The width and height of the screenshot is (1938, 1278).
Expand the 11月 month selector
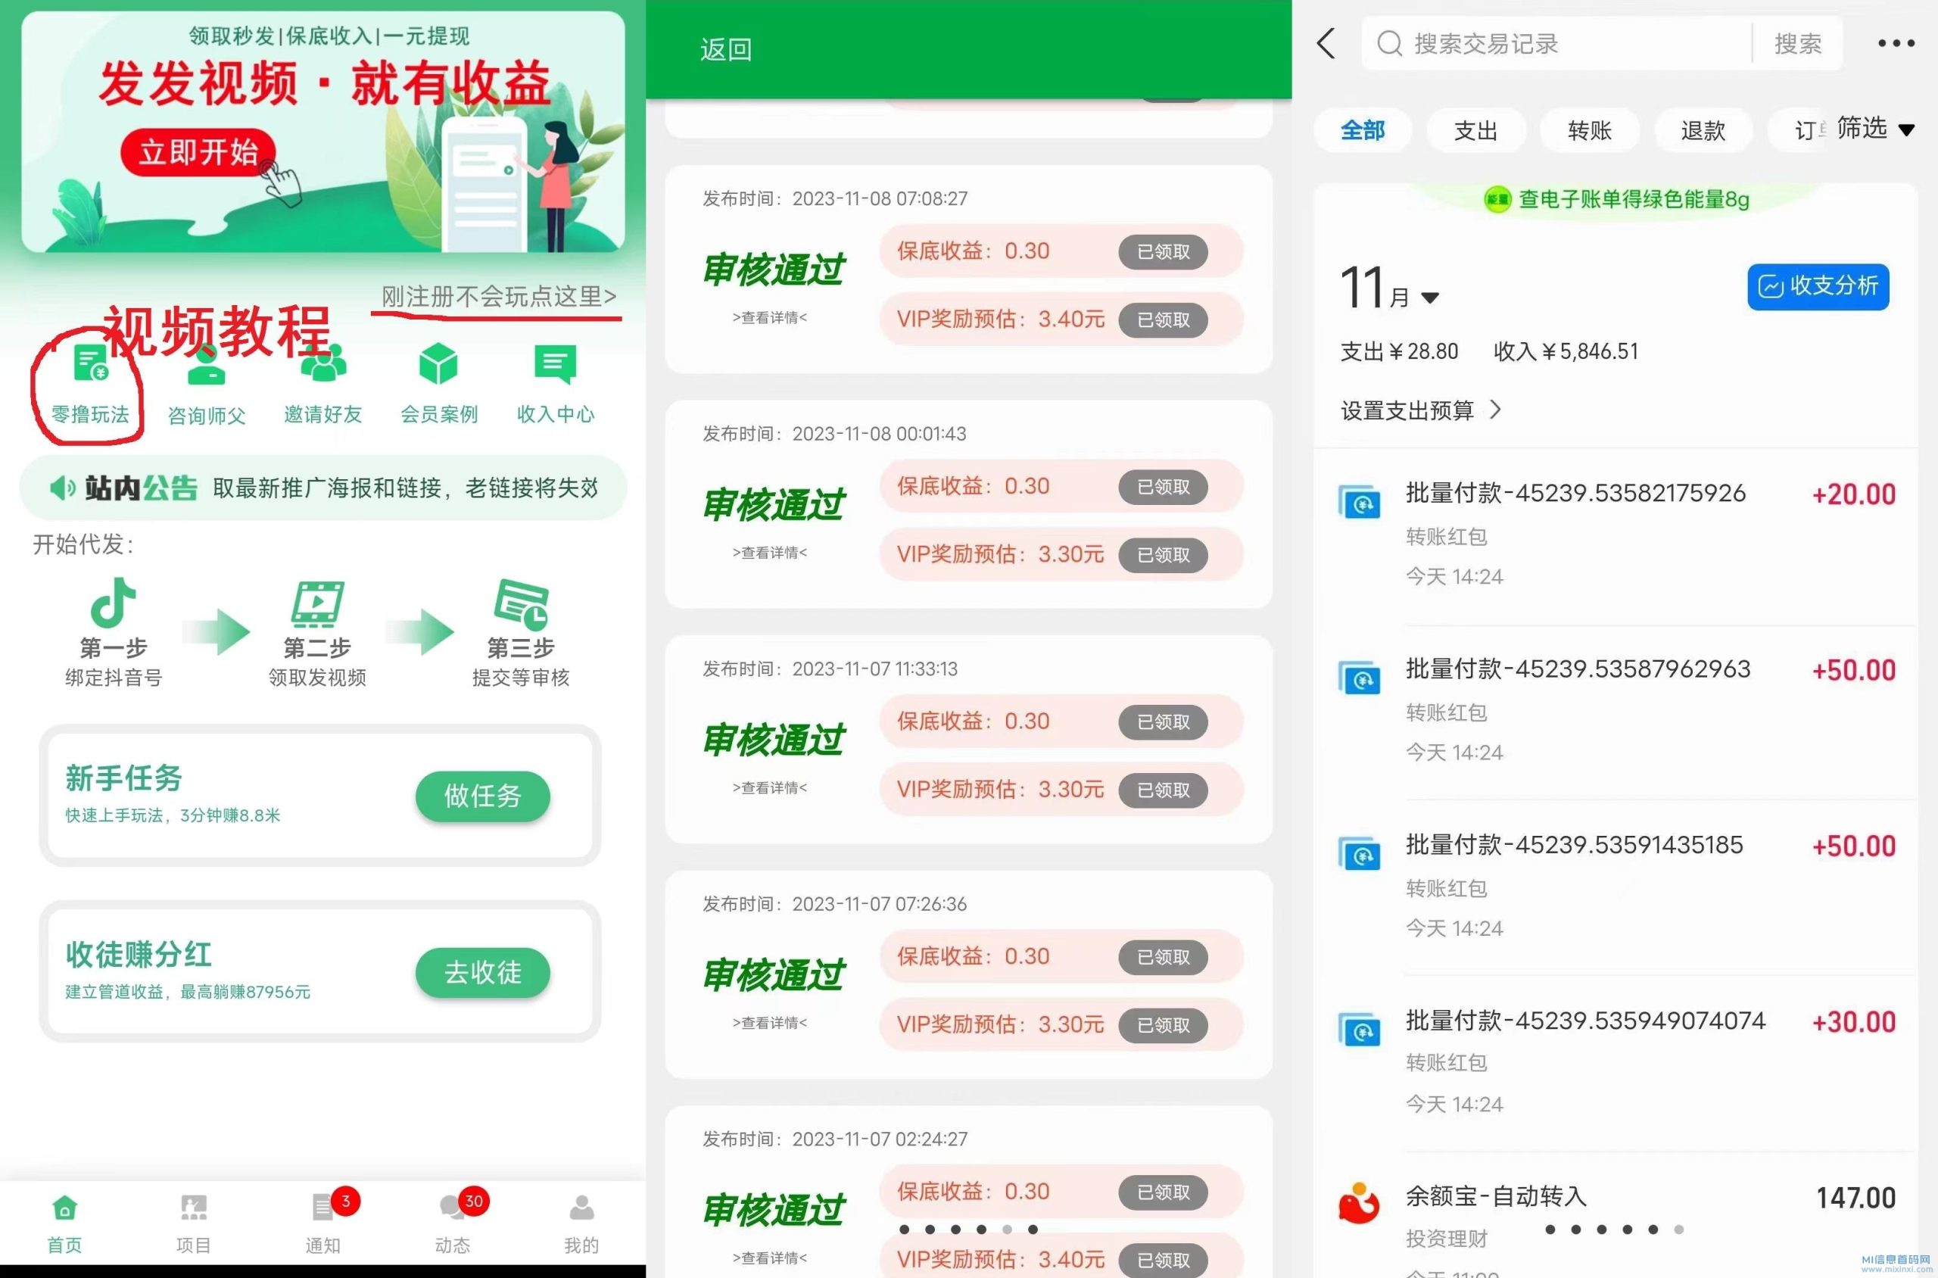click(x=1391, y=288)
